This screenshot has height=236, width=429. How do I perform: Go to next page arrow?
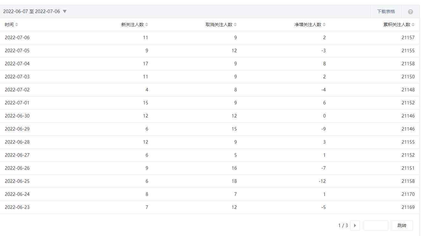[x=355, y=225]
